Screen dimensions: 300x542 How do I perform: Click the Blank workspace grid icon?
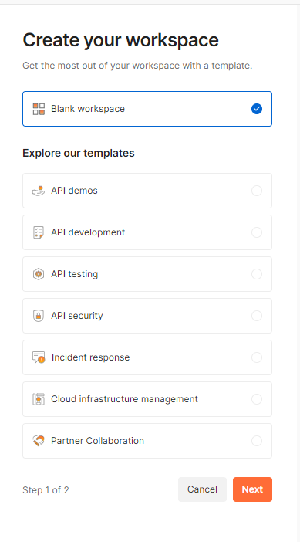39,109
